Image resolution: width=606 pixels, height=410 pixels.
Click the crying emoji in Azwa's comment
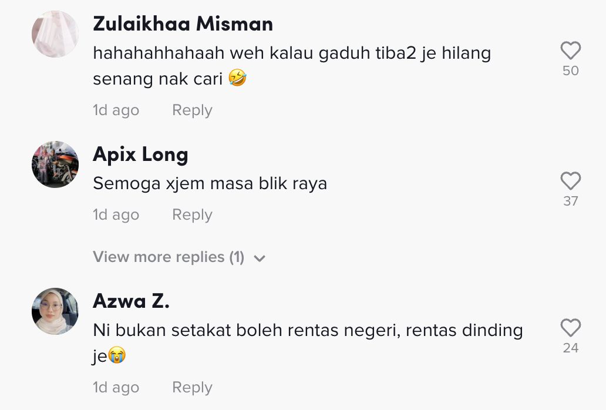(117, 356)
